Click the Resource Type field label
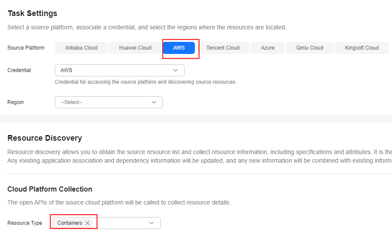The width and height of the screenshot is (392, 236). click(x=25, y=223)
